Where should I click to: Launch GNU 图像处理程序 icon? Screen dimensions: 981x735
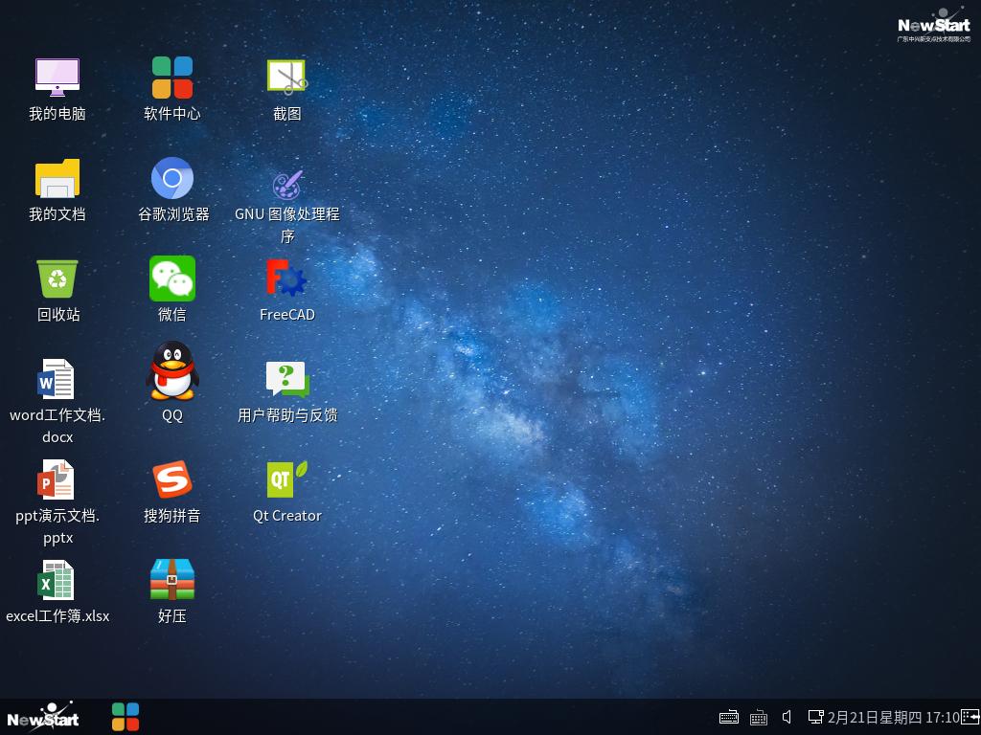(286, 183)
